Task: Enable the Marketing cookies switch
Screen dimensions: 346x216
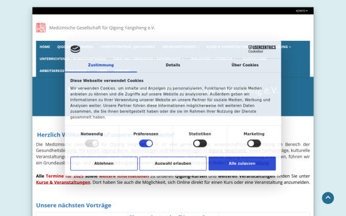Action: pyautogui.click(x=254, y=143)
